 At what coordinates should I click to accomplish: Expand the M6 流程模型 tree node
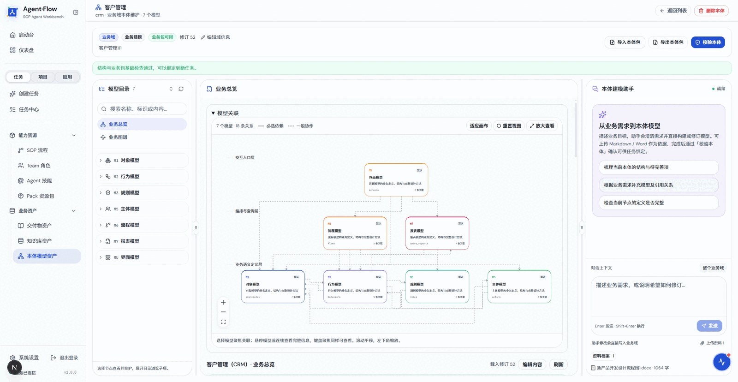pyautogui.click(x=101, y=225)
